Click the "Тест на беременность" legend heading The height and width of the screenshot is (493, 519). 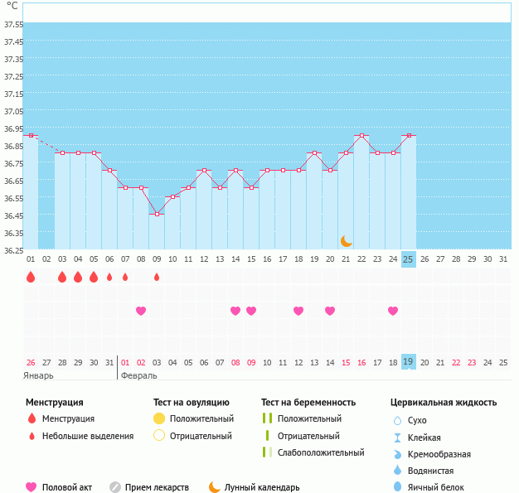pyautogui.click(x=308, y=402)
